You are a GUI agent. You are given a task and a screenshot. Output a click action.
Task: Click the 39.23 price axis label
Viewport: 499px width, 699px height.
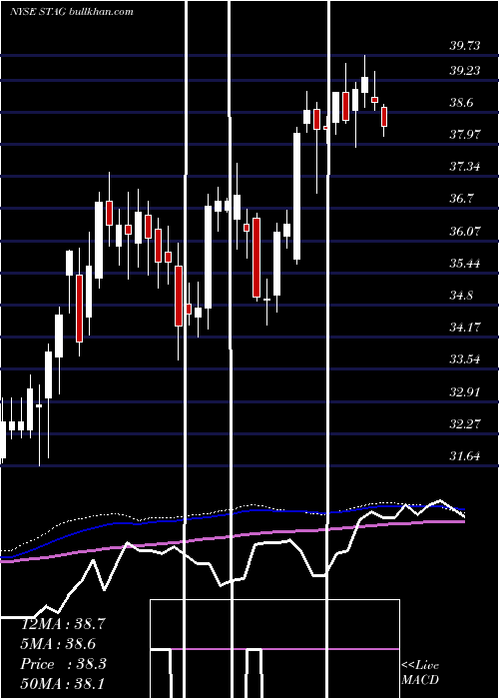tap(465, 71)
